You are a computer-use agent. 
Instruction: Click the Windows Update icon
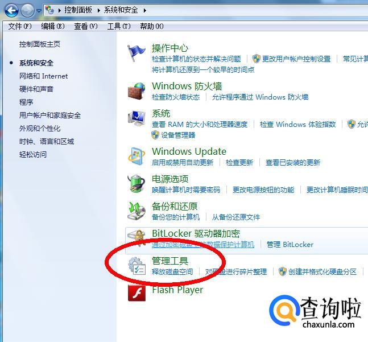(137, 156)
